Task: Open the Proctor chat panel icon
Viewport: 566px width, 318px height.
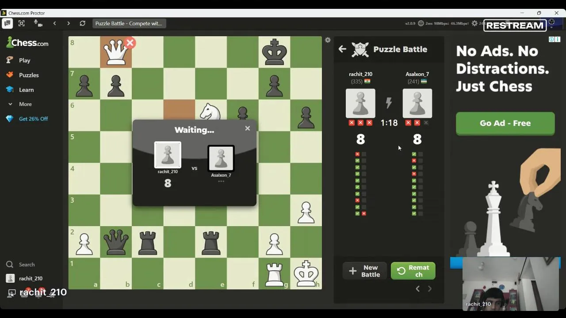Action: (7, 23)
